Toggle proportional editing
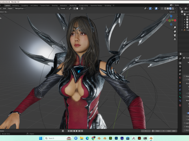 [x=82, y=9]
